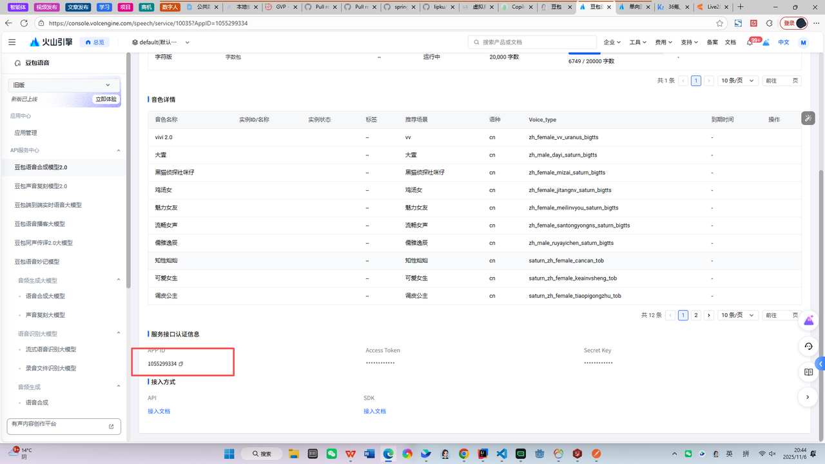825x464 pixels.
Task: Open the API 接入文档 link
Action: tap(159, 411)
